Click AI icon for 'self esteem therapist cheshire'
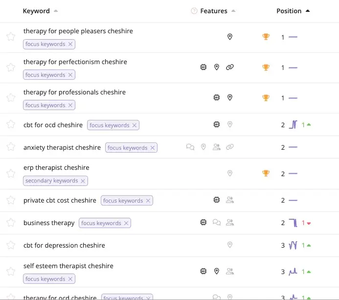 tap(203, 271)
